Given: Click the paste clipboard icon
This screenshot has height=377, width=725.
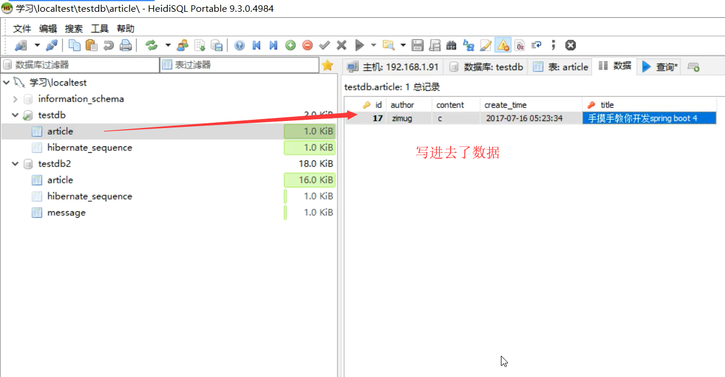Looking at the screenshot, I should [x=91, y=45].
